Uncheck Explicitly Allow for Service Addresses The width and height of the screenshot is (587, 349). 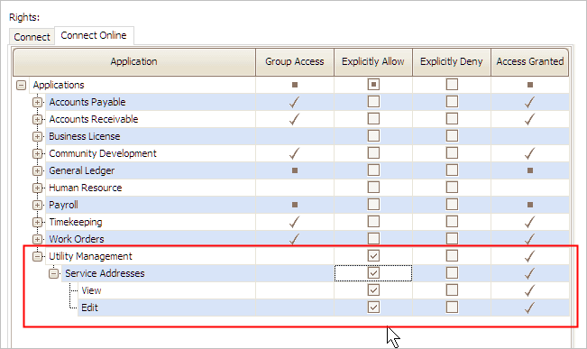(x=373, y=273)
